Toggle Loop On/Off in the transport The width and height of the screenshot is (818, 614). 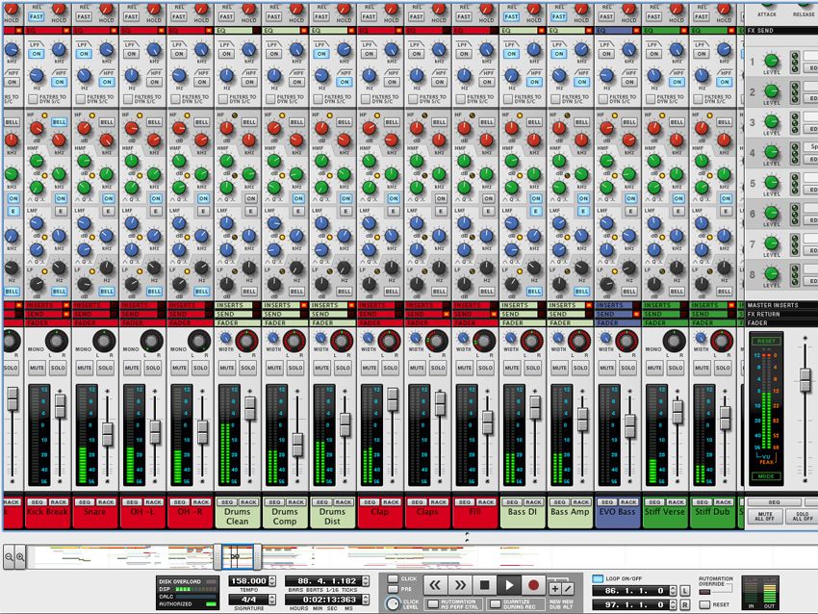coord(598,578)
